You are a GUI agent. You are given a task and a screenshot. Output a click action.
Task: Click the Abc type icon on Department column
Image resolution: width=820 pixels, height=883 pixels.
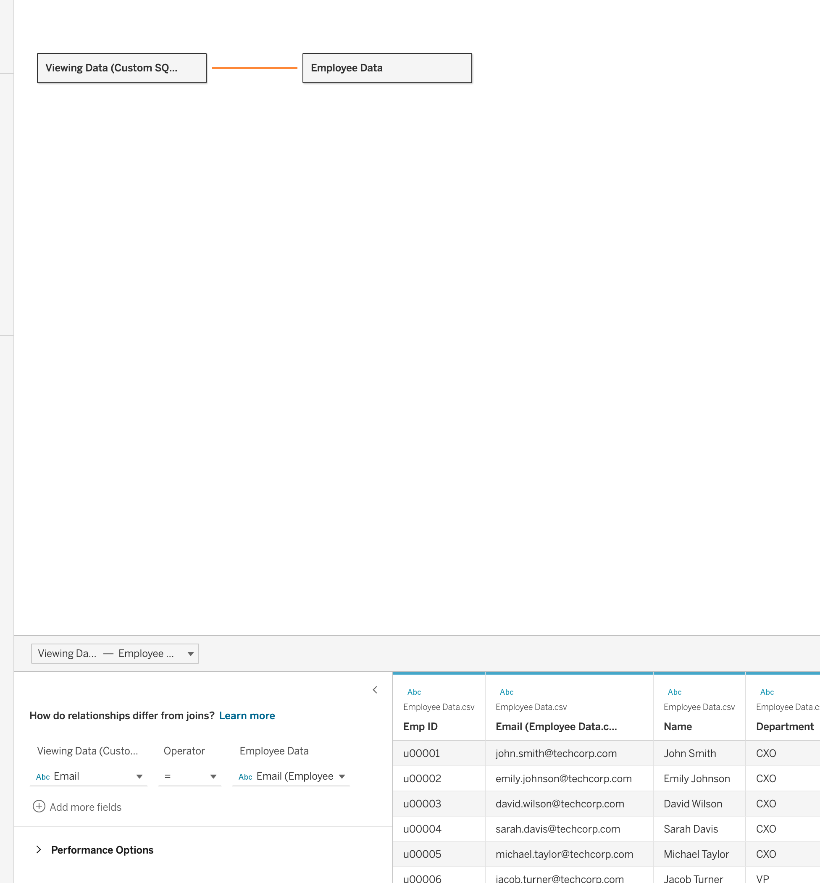tap(767, 692)
